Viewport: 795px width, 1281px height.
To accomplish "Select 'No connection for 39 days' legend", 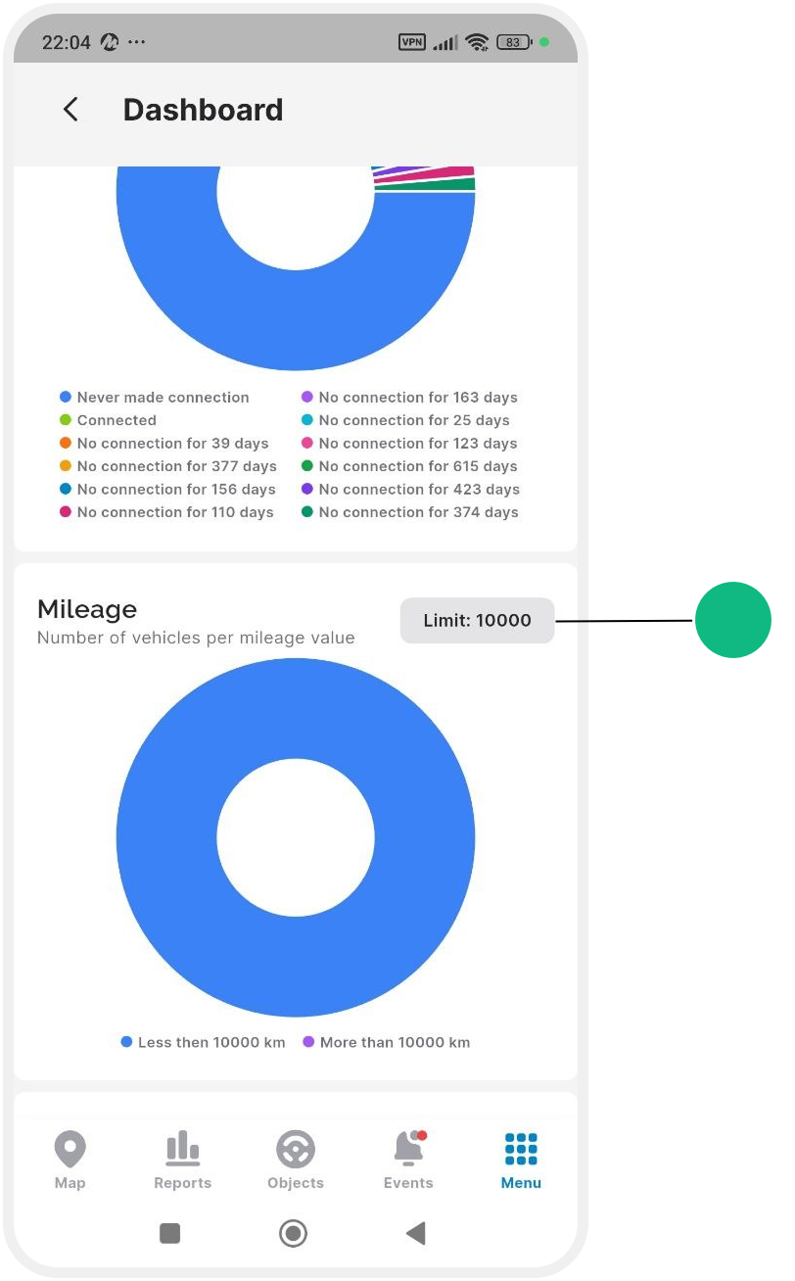I will tap(164, 444).
